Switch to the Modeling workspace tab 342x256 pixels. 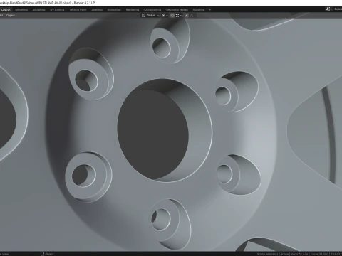[x=21, y=10]
